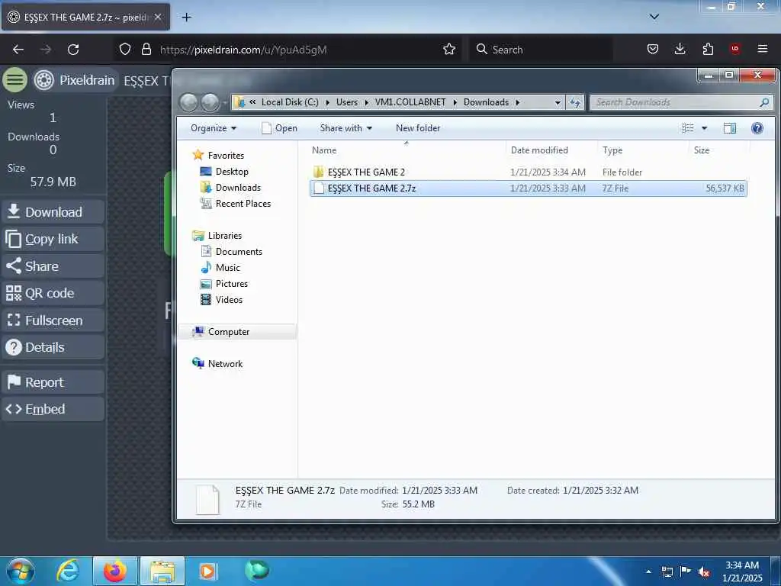Viewport: 781px width, 586px height.
Task: Sort by Size column header
Action: (x=719, y=150)
